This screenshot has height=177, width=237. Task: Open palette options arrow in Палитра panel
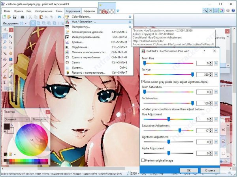[x=15, y=155]
